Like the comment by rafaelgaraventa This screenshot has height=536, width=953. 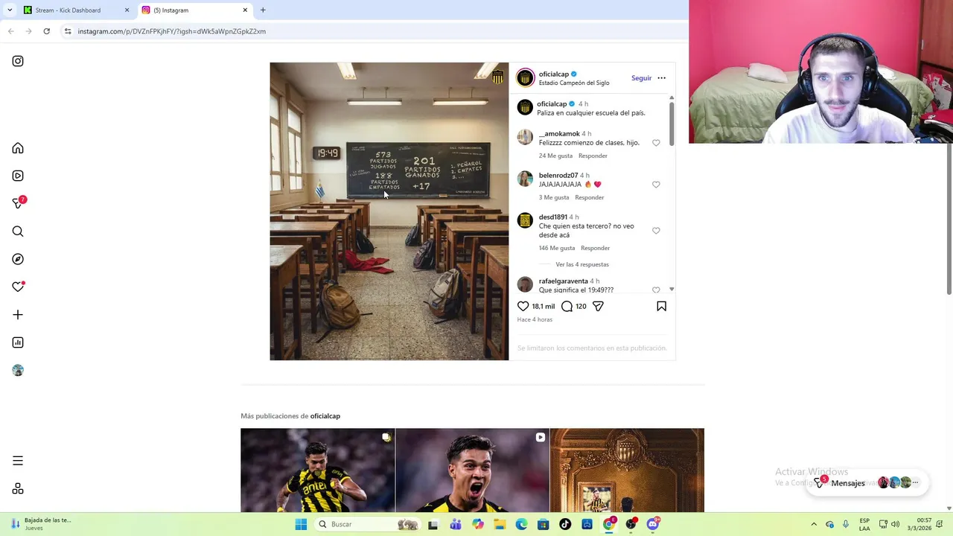pos(656,290)
